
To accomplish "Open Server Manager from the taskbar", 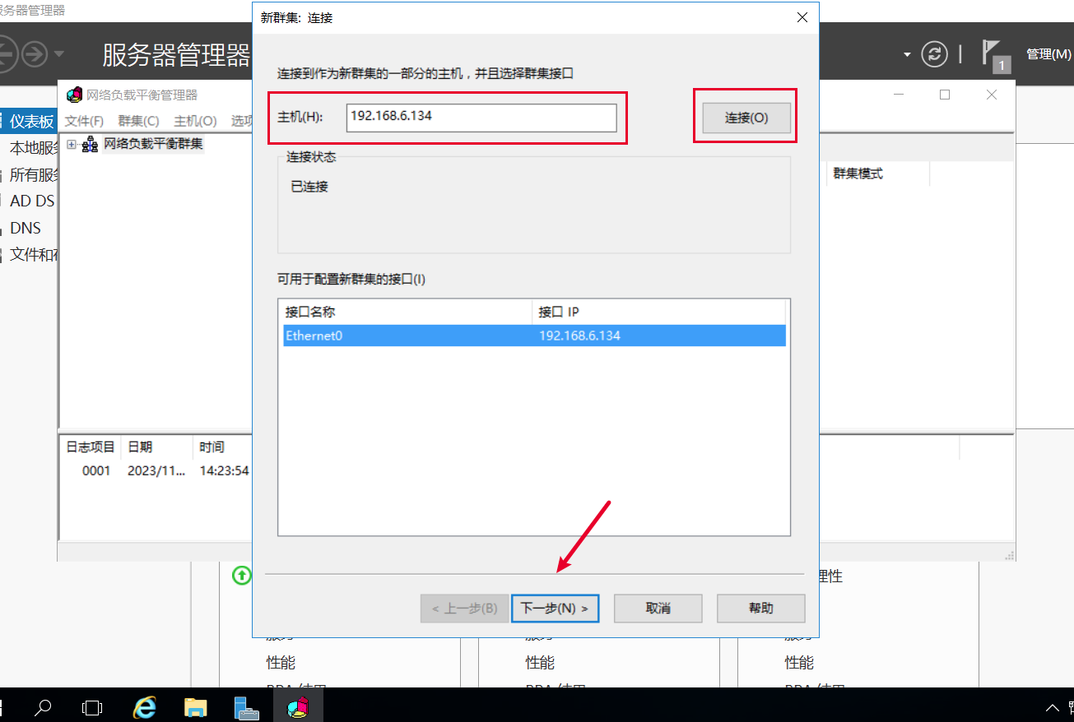I will (246, 706).
